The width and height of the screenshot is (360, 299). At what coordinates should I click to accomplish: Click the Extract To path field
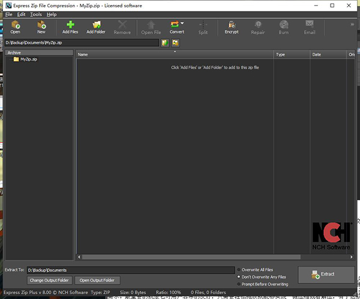[131, 270]
